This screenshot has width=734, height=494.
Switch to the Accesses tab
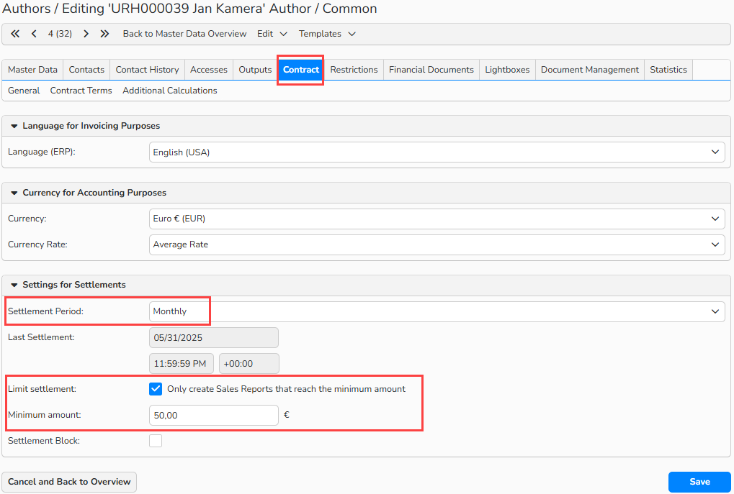coord(209,70)
